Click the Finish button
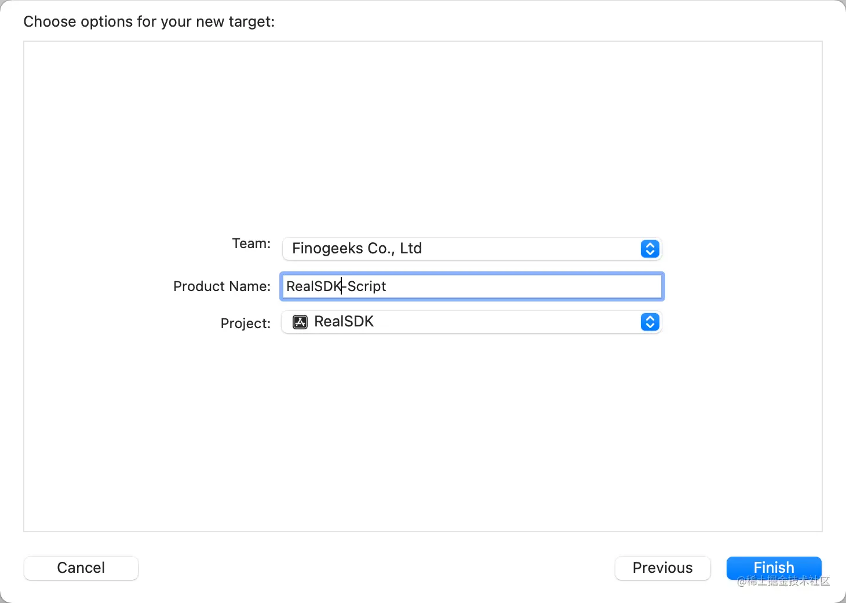 (x=774, y=567)
